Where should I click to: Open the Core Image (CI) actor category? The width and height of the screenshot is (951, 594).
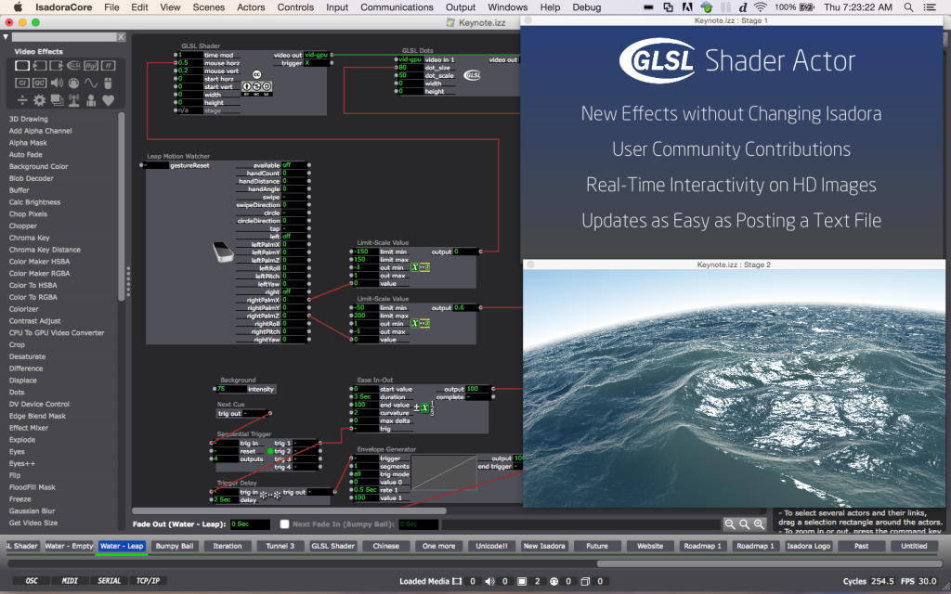pos(22,83)
